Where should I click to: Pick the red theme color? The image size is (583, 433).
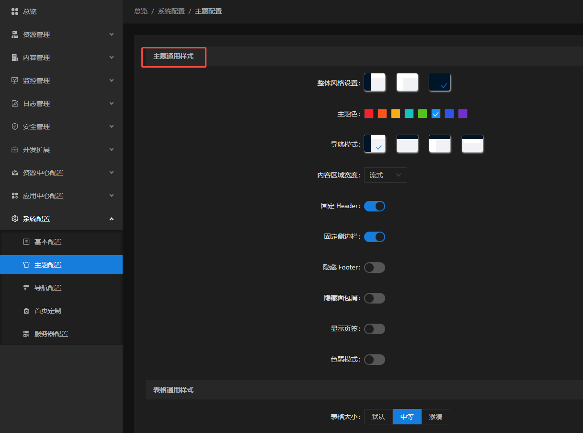click(x=369, y=114)
